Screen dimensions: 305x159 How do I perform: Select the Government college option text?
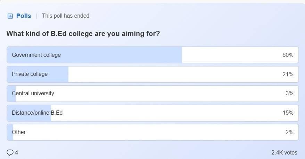[x=36, y=55]
